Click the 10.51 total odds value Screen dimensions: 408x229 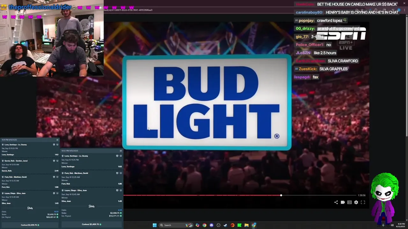point(56,212)
